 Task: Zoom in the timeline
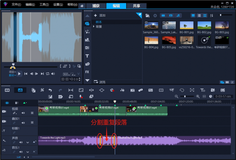click(198, 97)
